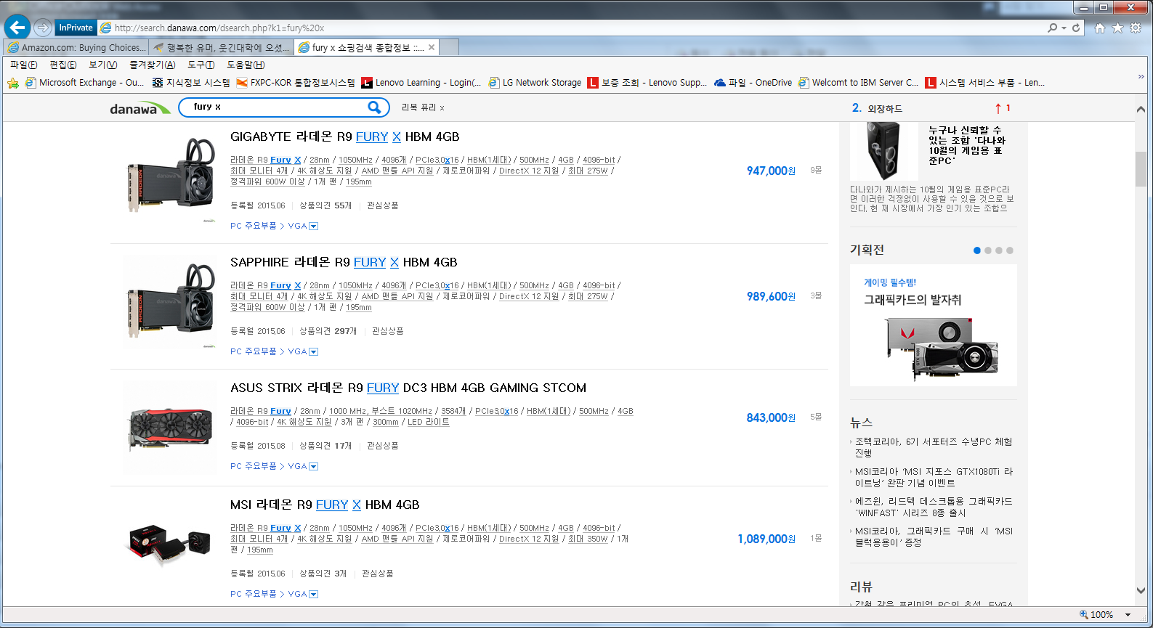Open the Home icon in browser toolbar

pyautogui.click(x=1100, y=28)
